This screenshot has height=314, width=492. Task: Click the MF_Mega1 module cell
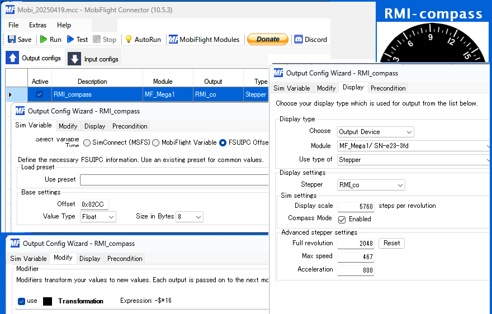coord(168,94)
